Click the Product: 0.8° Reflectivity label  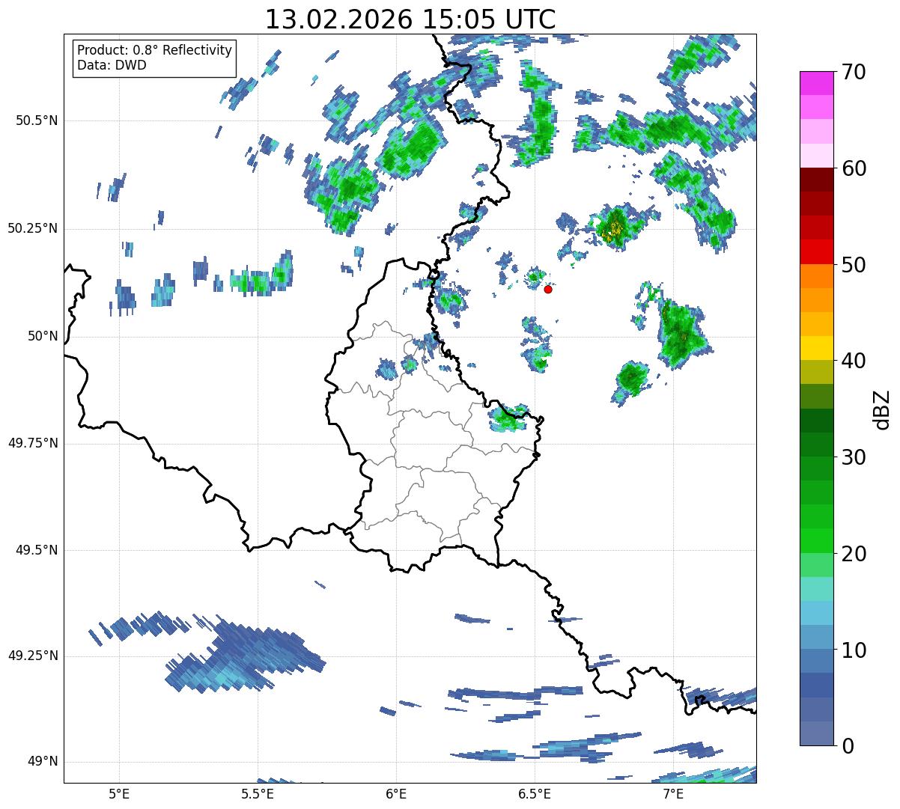pyautogui.click(x=155, y=50)
